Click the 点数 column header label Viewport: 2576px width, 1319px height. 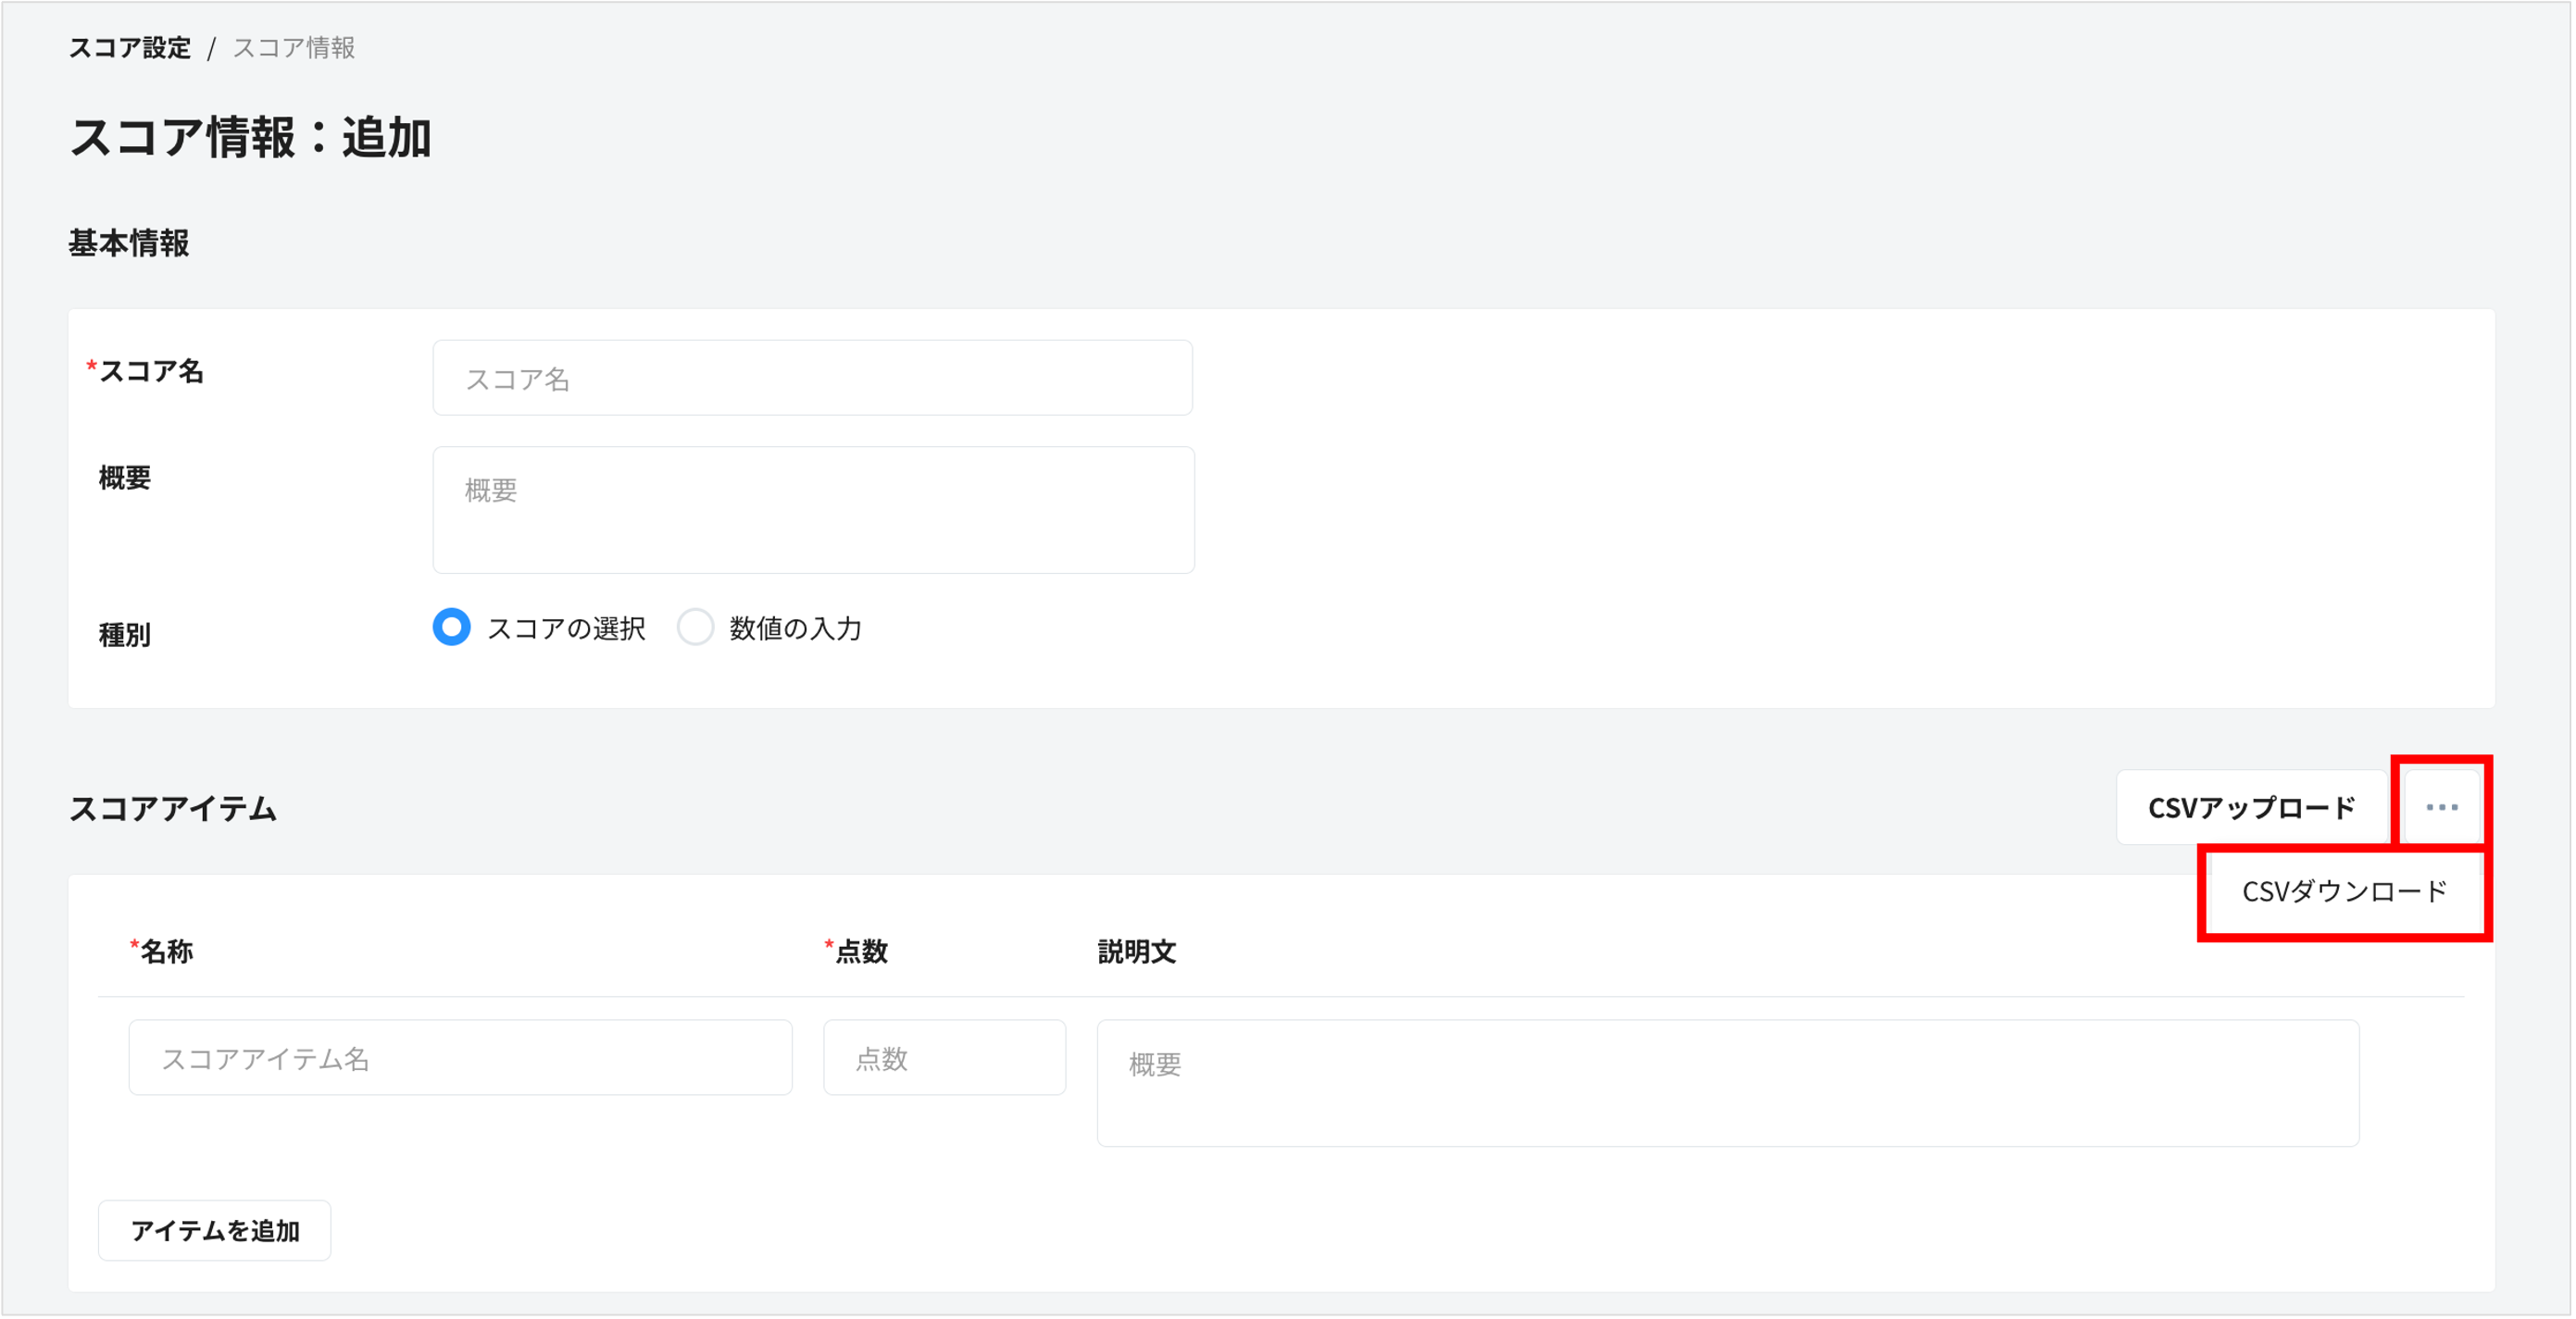tap(862, 951)
